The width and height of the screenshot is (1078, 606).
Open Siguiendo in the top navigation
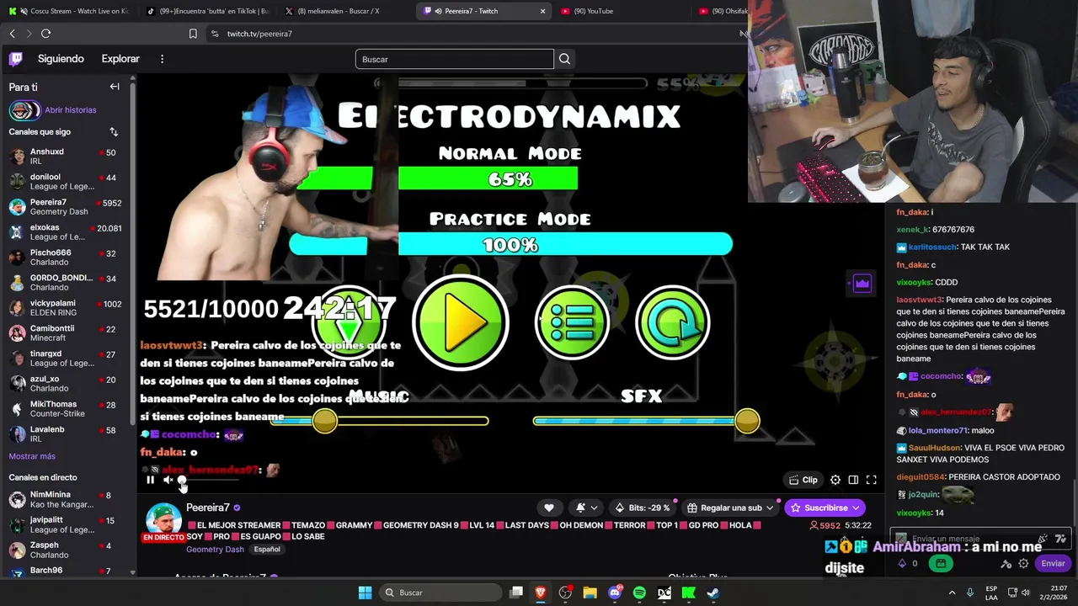pos(61,59)
